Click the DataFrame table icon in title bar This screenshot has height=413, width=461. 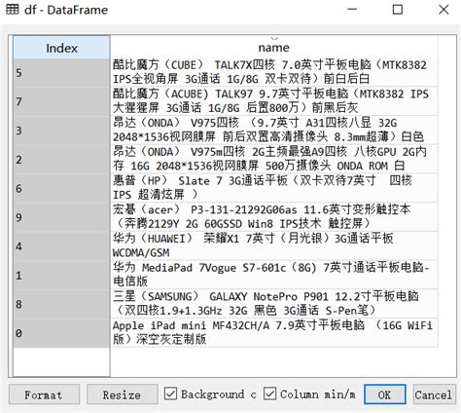(13, 10)
